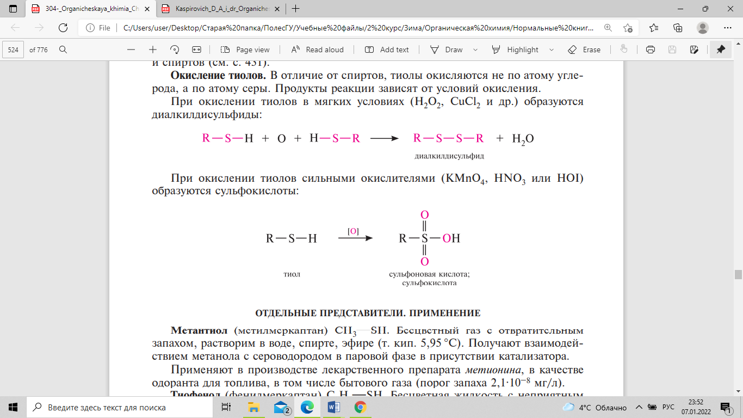Click the bold term Окисление тиолов

218,75
